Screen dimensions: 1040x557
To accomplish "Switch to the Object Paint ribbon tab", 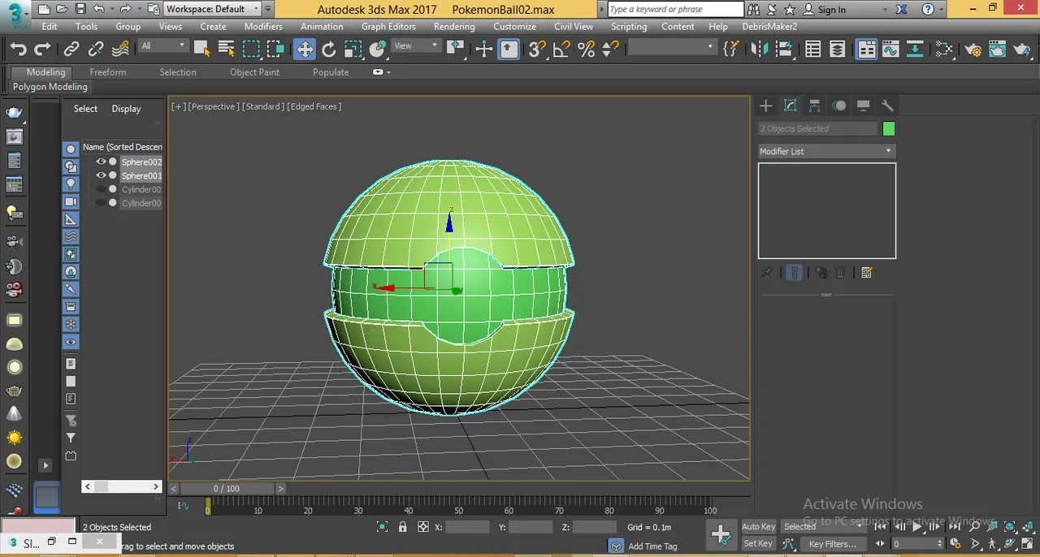I will (254, 72).
